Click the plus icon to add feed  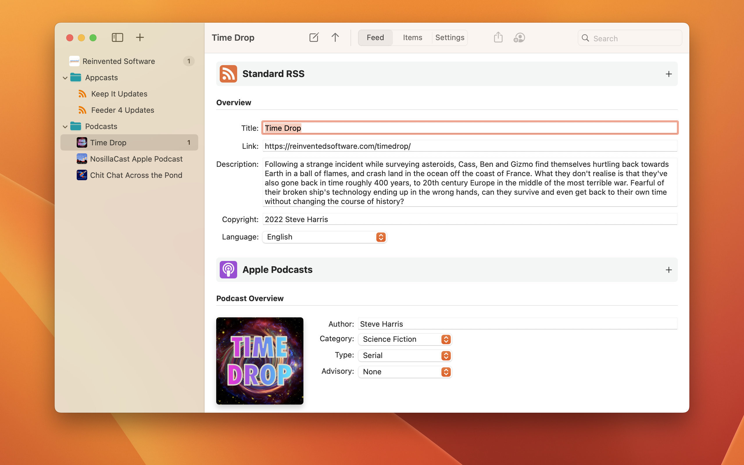tap(140, 37)
